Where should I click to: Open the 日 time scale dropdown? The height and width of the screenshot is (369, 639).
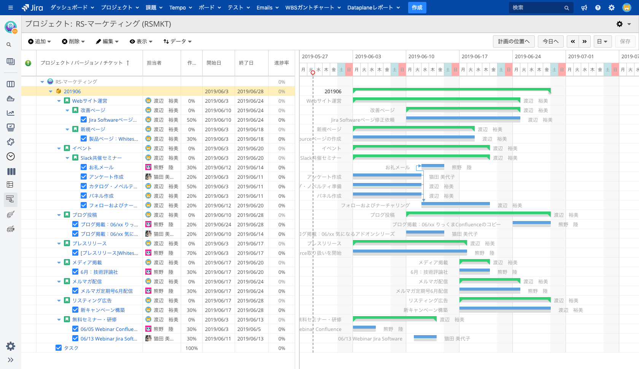(602, 41)
